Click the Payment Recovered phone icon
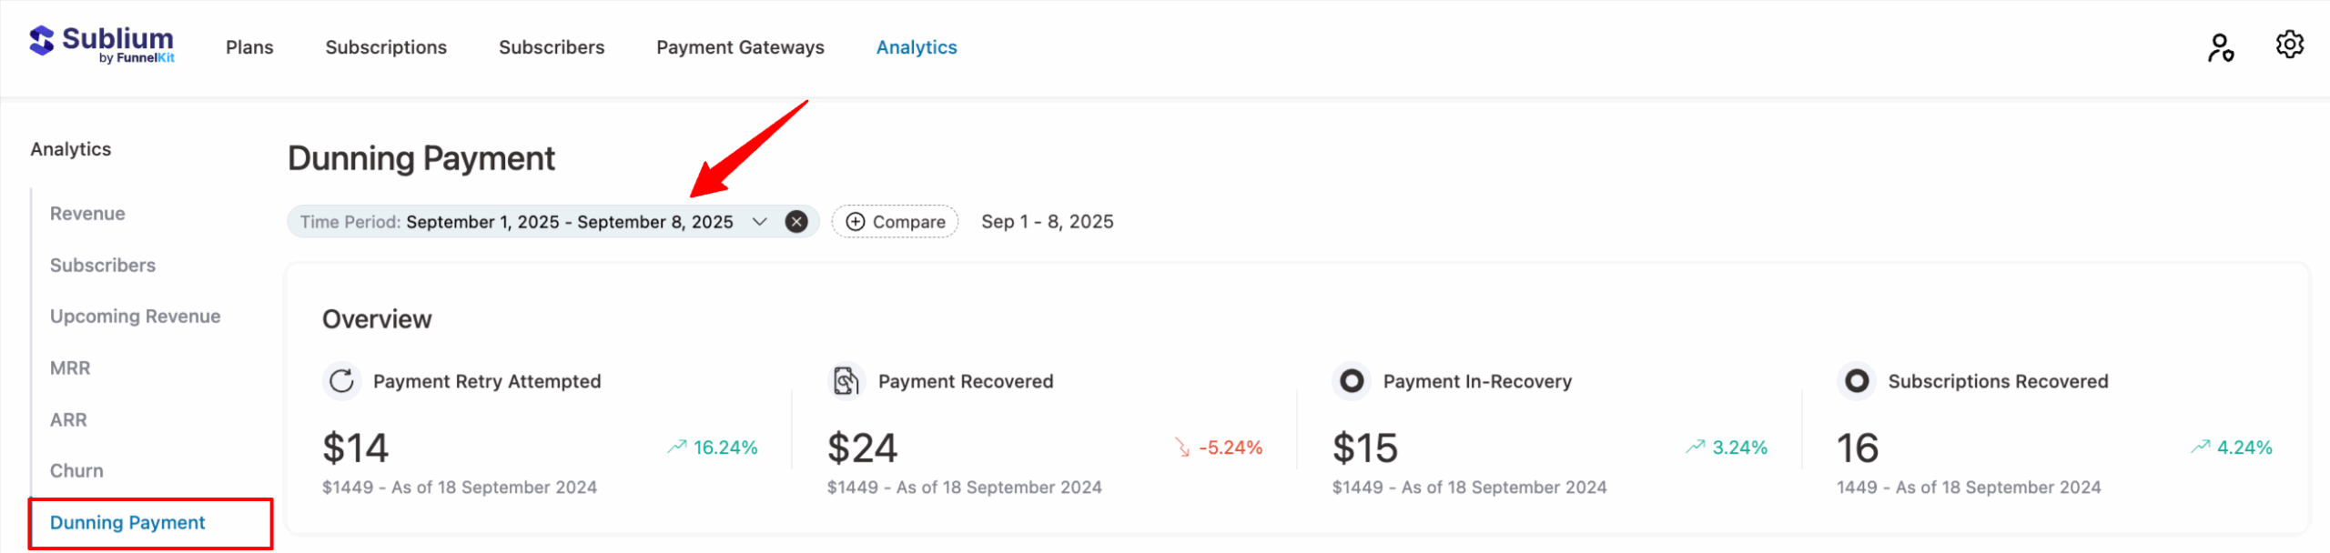Image resolution: width=2330 pixels, height=553 pixels. [846, 381]
